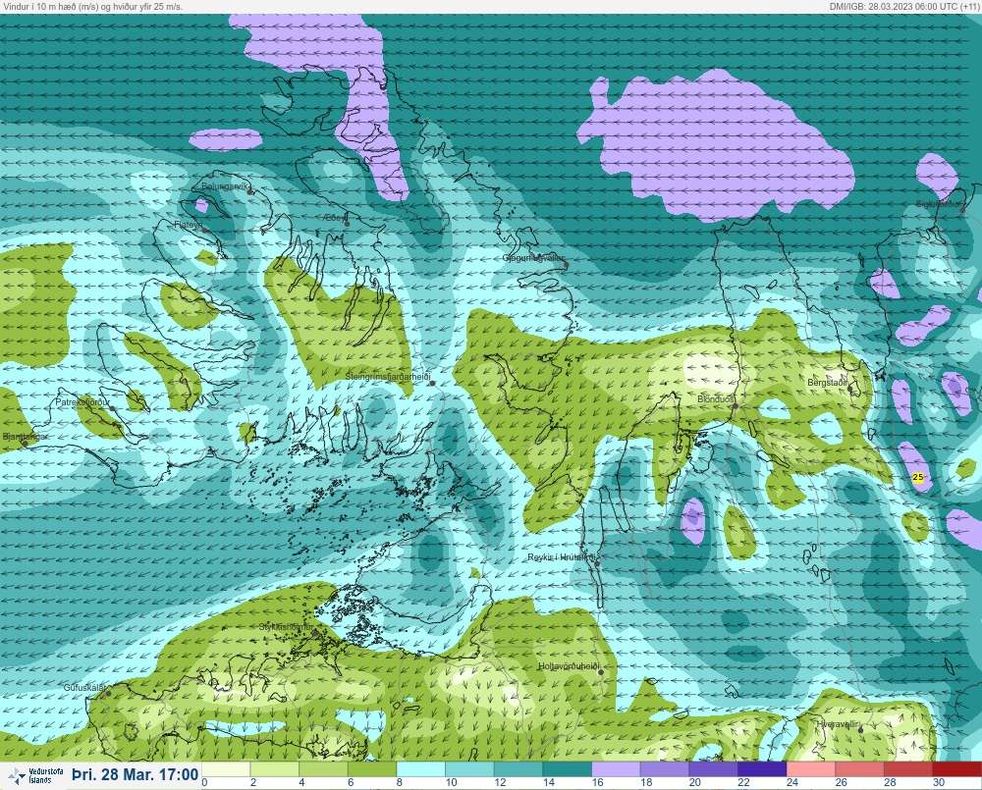The width and height of the screenshot is (982, 790).
Task: Click the Æðey station label
Action: pyautogui.click(x=335, y=218)
